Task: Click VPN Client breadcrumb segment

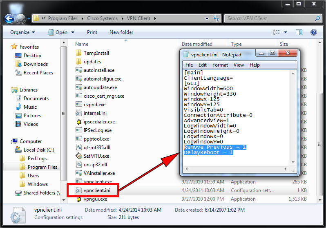Action: 138,18
